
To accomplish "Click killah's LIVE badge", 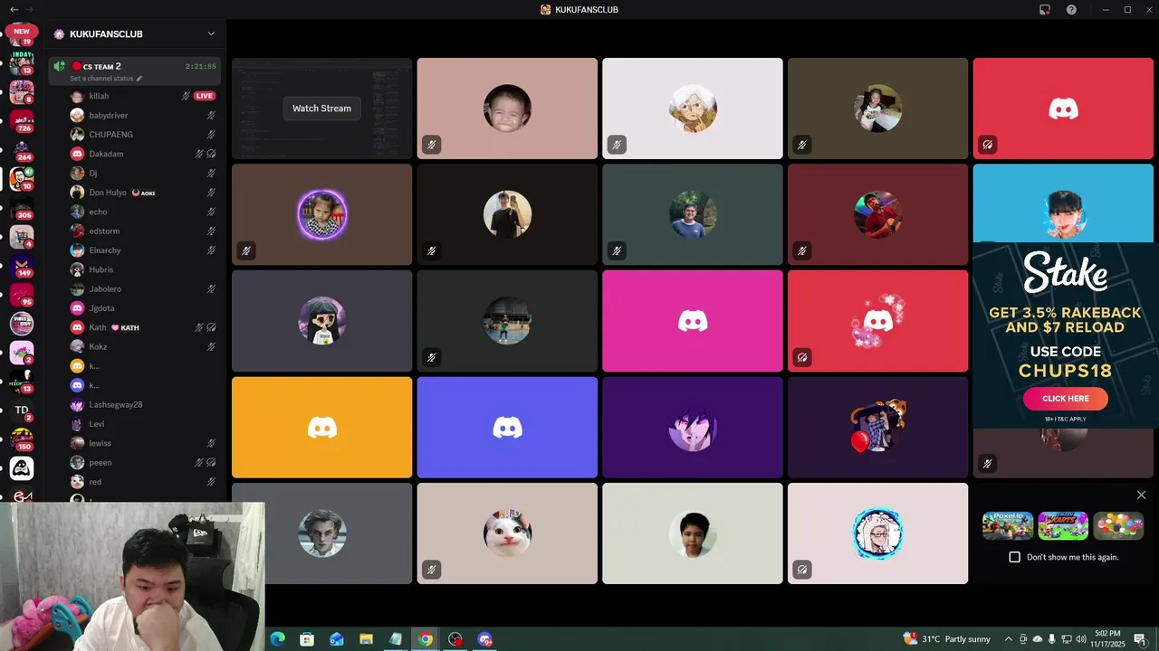I will [205, 96].
